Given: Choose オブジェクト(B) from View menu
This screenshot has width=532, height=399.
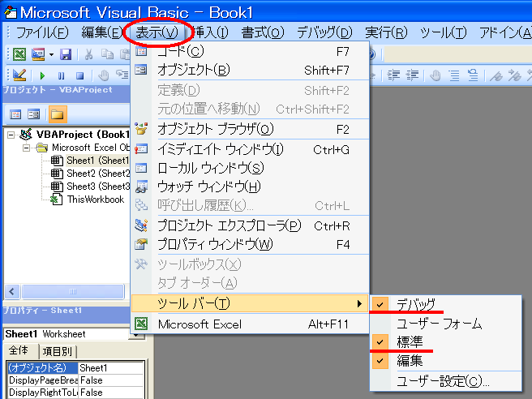Looking at the screenshot, I should coord(250,70).
